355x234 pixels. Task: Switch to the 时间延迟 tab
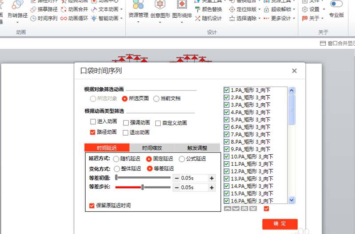(107, 148)
